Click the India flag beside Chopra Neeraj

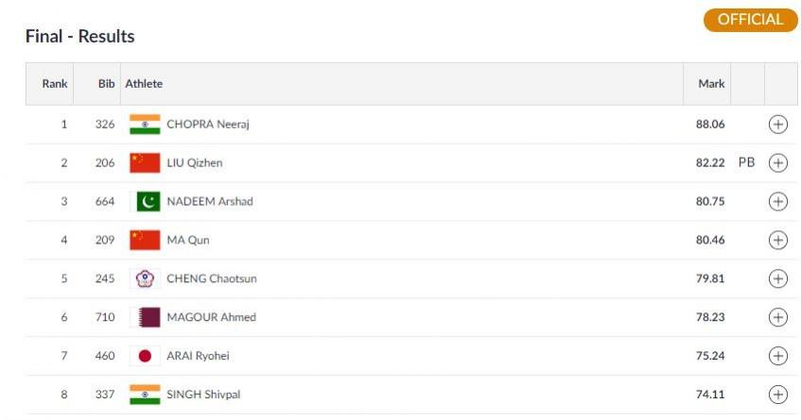(145, 125)
